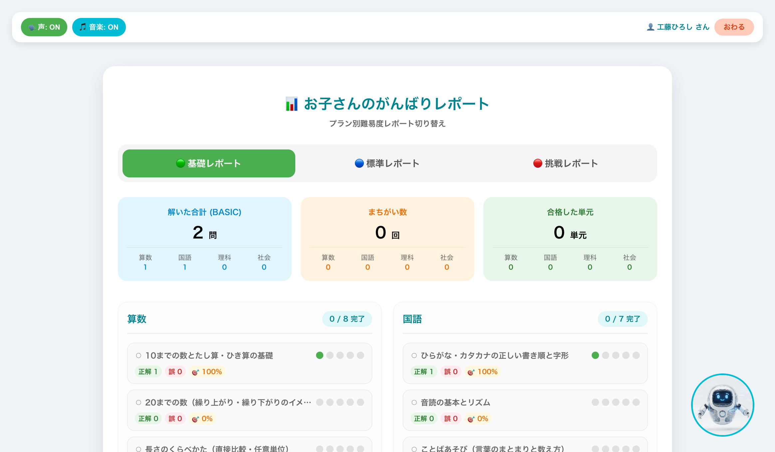Viewport: 775px width, 452px height.
Task: Click green progress dot of ひらがな・カタカナ unit
Action: (595, 355)
